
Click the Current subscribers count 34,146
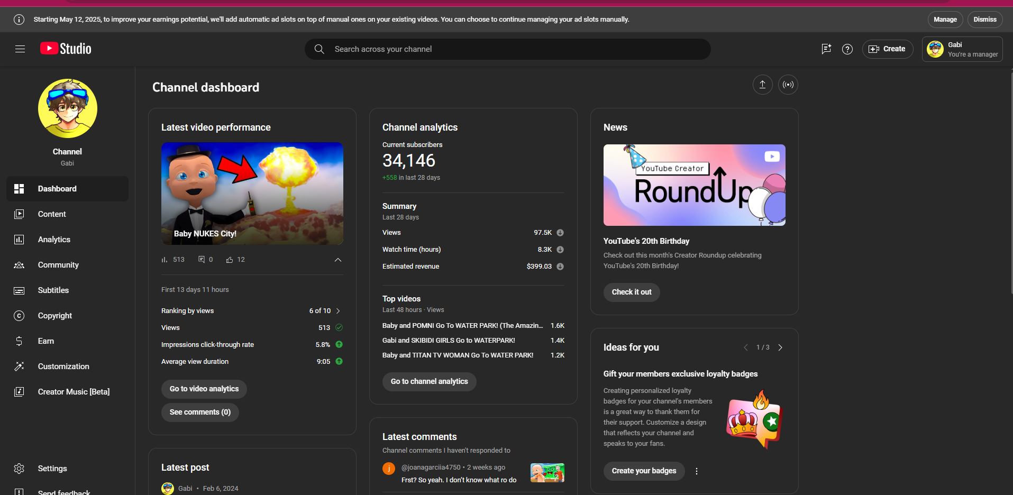point(409,161)
